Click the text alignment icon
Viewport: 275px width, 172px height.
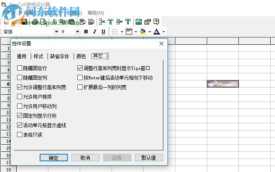129,32
